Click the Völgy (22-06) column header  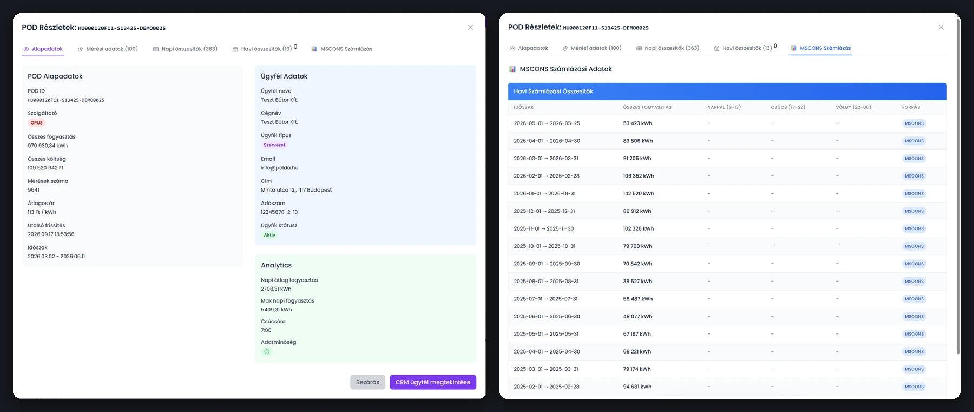[x=853, y=107]
